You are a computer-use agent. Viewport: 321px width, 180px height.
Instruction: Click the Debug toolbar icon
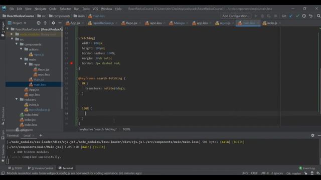click(262, 16)
